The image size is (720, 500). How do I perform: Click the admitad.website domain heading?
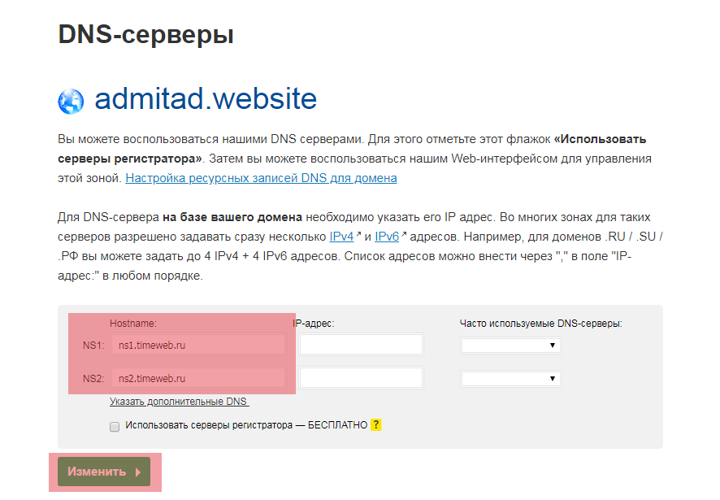pyautogui.click(x=206, y=99)
